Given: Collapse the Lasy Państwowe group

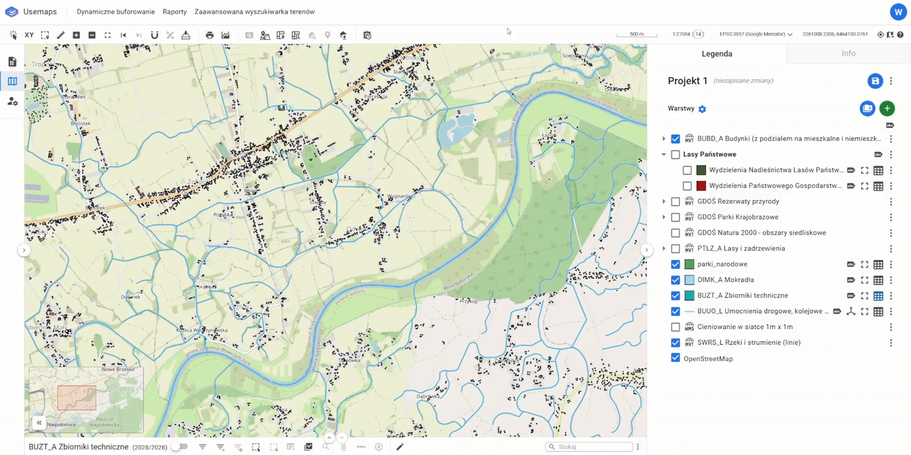Looking at the screenshot, I should [664, 155].
